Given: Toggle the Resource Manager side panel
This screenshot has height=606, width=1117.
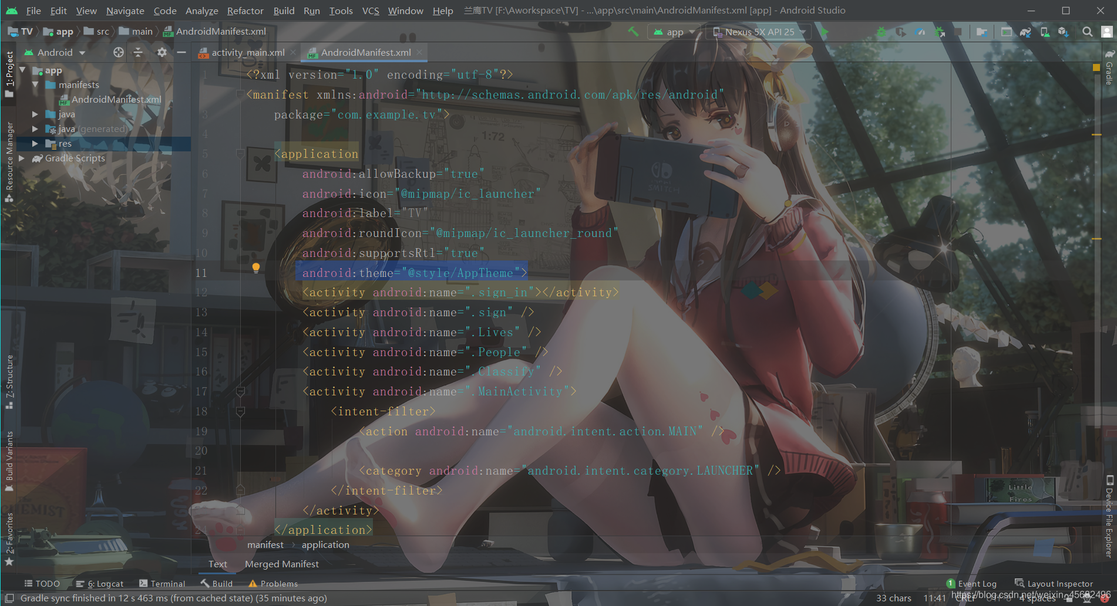Looking at the screenshot, I should (9, 162).
